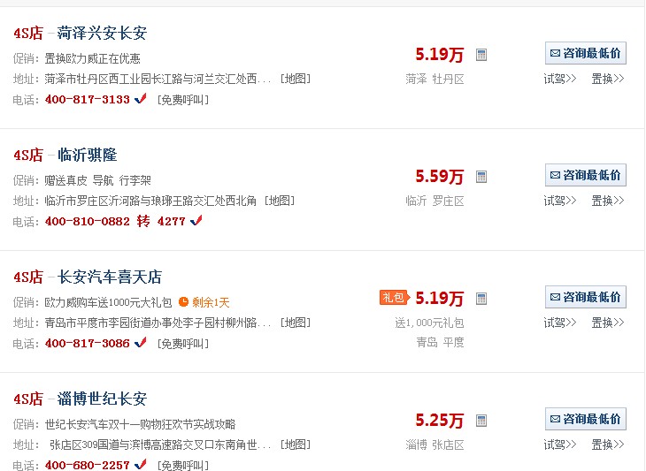Open 置换>> link for 临沂骐隆
This screenshot has width=646, height=471.
point(608,201)
